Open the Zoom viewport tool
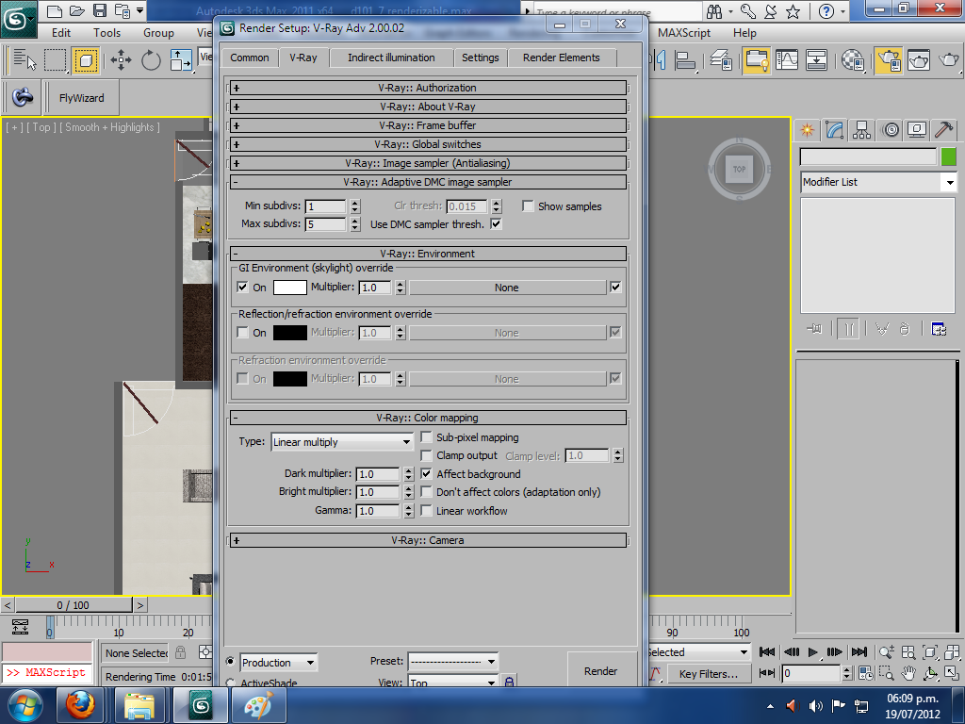The image size is (965, 724). click(x=886, y=652)
